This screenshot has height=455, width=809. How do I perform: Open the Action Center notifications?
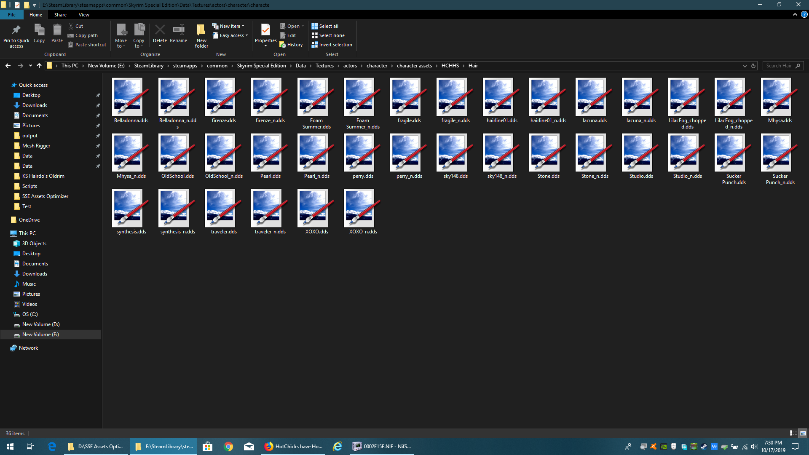[x=795, y=447]
